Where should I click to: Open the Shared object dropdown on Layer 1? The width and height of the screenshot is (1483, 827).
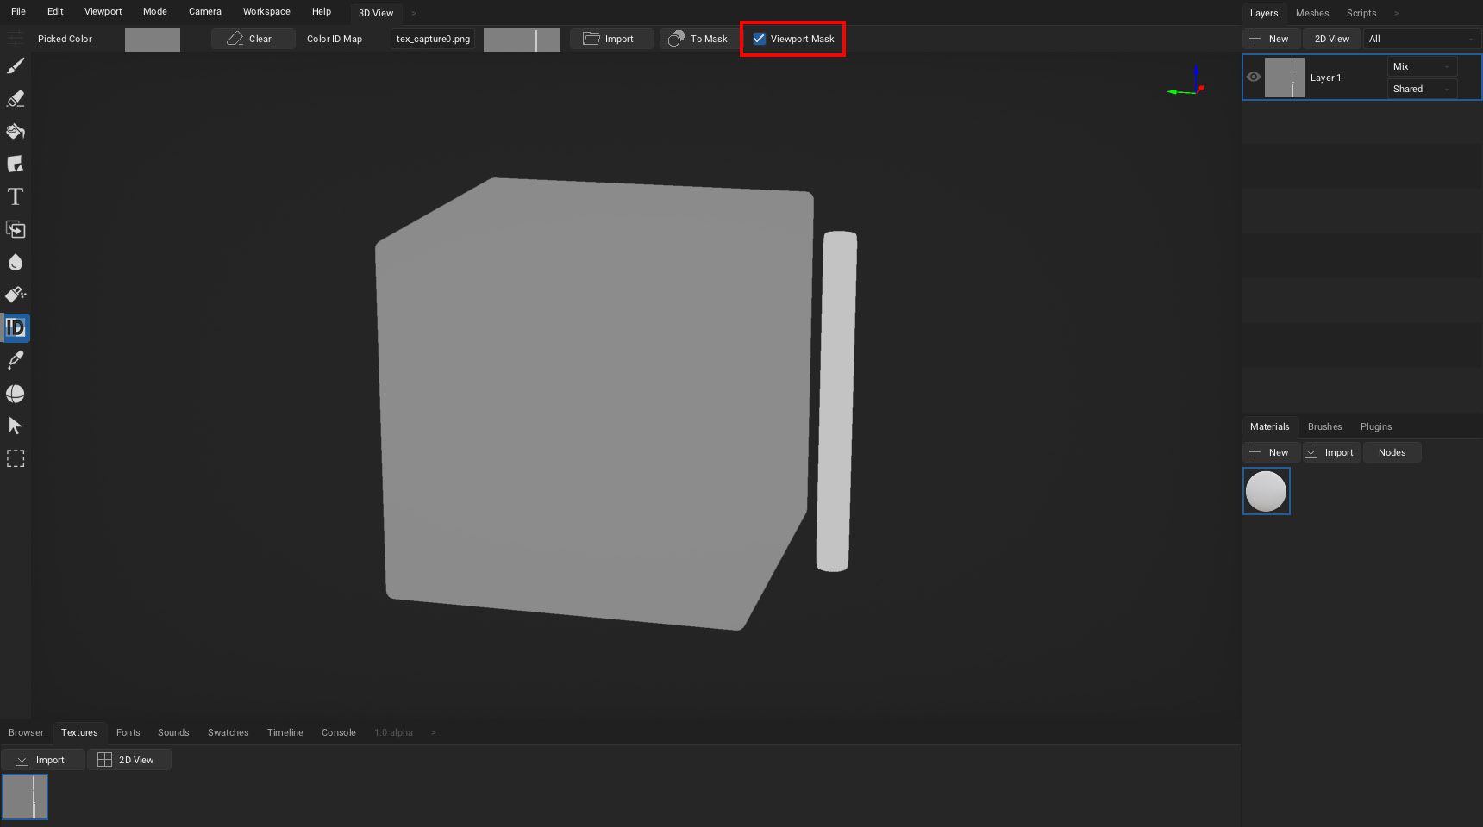click(x=1422, y=89)
